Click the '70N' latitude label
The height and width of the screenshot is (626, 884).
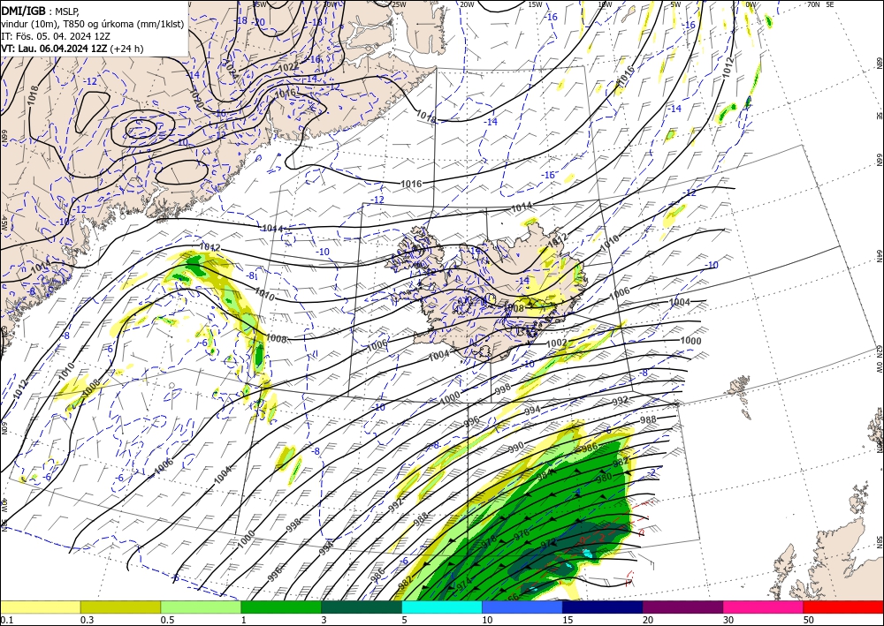813,4
